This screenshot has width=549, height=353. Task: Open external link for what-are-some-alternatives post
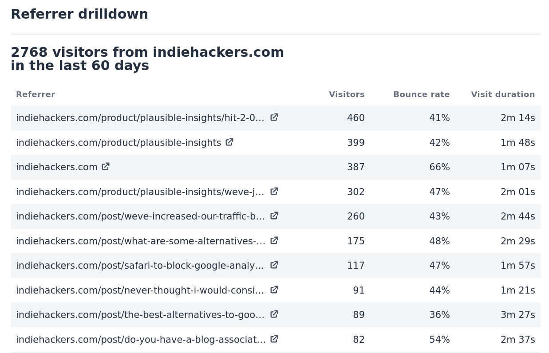pyautogui.click(x=274, y=240)
